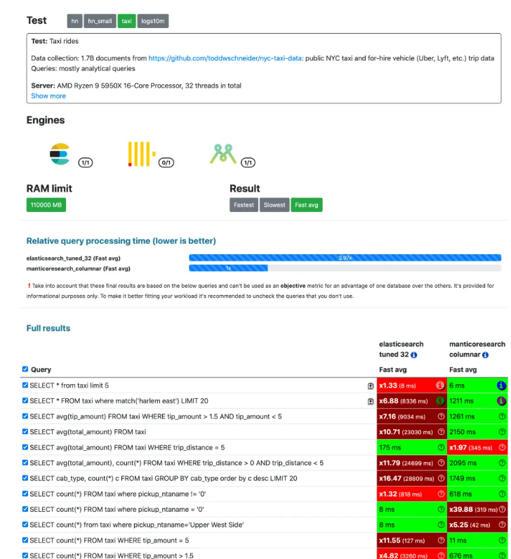Viewport: 511px width, 559px height.
Task: Click the 2095 ms result cell
Action: (x=477, y=463)
